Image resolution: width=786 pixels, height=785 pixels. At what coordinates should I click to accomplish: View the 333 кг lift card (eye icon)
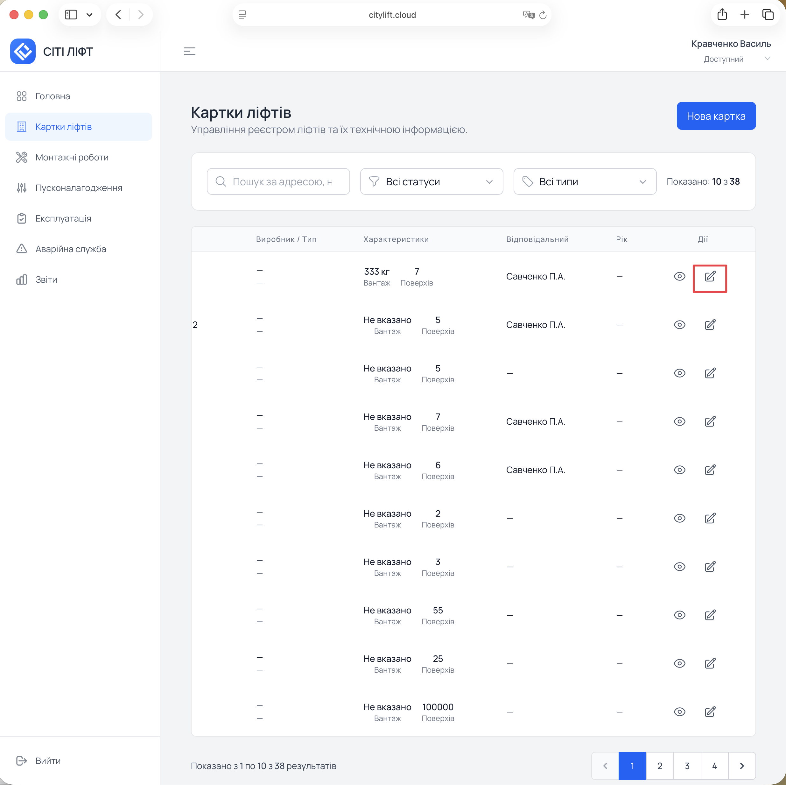coord(679,277)
